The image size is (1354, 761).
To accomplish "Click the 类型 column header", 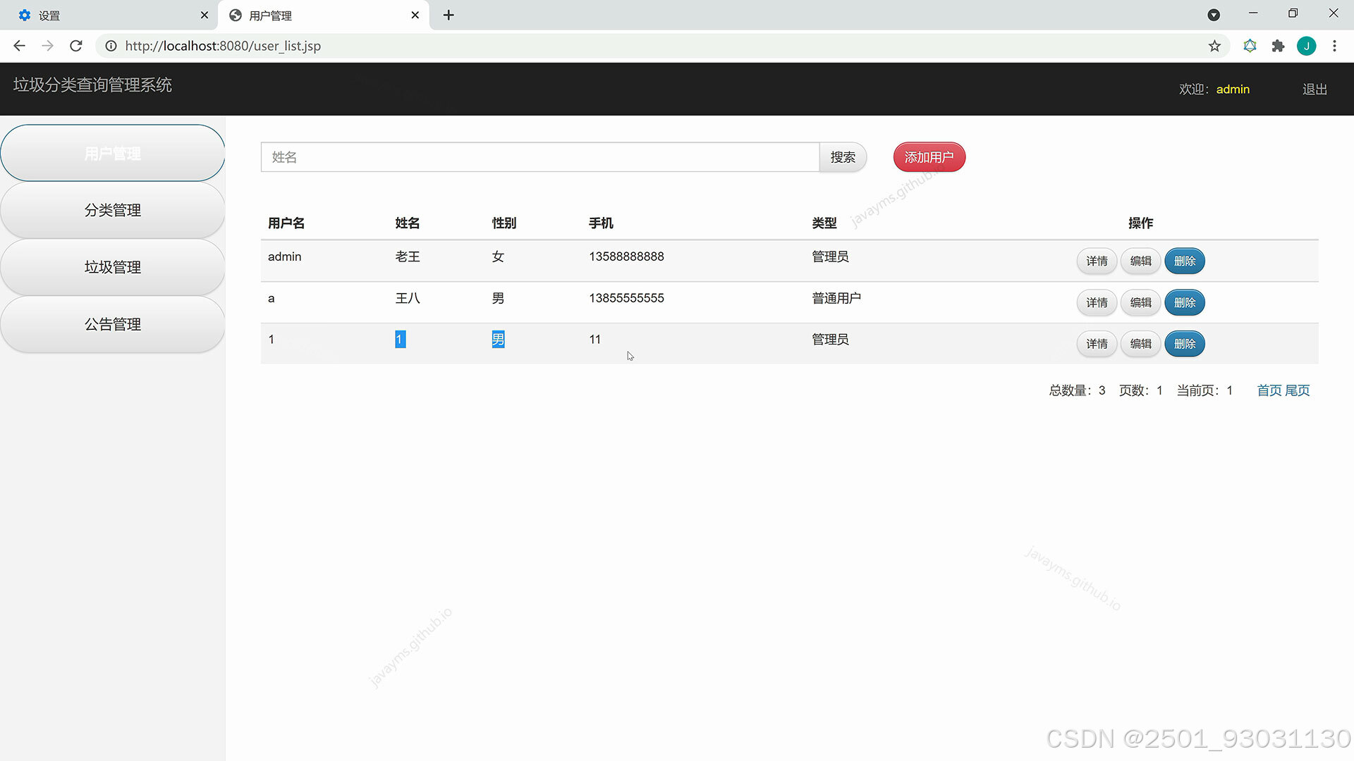I will point(824,223).
